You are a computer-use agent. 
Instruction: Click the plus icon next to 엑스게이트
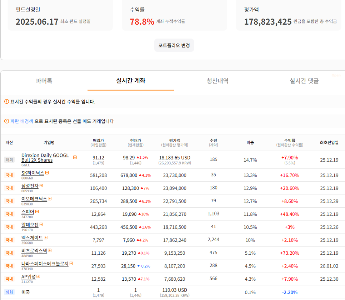(x=46, y=238)
